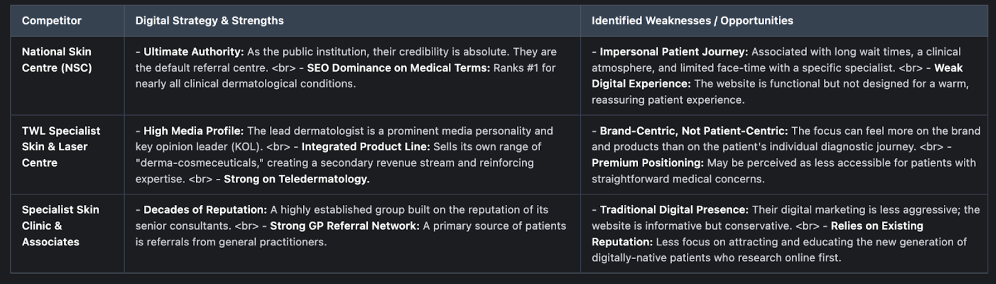Viewport: 996px width, 284px height.
Task: Click the Premium Positioning text
Action: pos(647,163)
